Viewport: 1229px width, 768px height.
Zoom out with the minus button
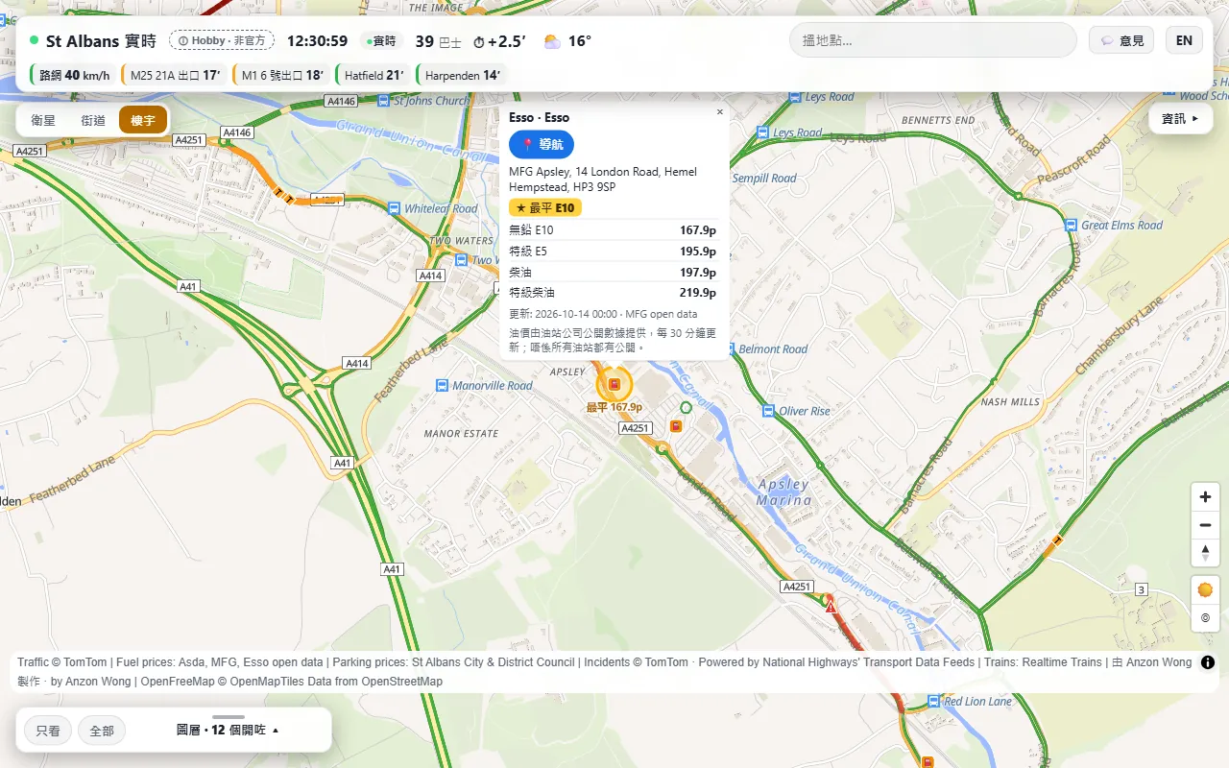[x=1205, y=525]
